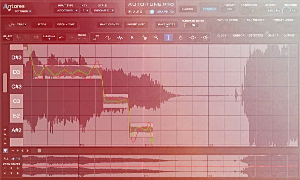This screenshot has width=300, height=180.
Task: Click the Detune 440.0 Hz value
Action: coord(273,10)
